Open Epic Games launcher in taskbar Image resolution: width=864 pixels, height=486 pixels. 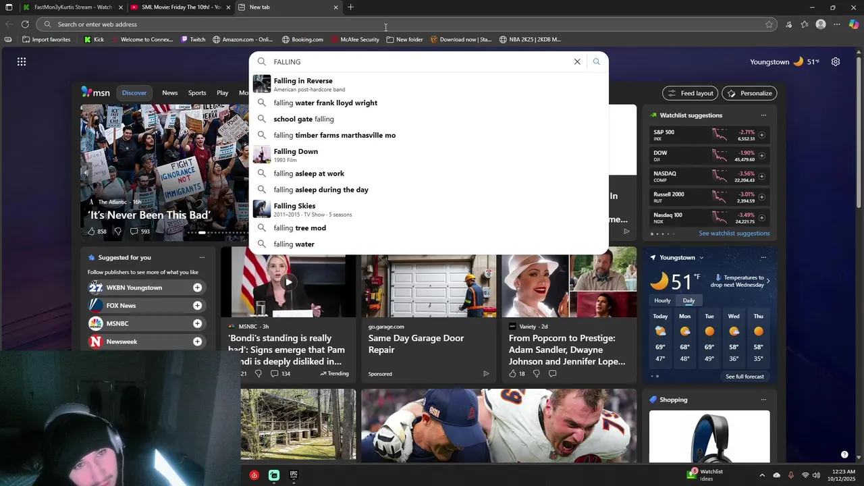point(294,475)
